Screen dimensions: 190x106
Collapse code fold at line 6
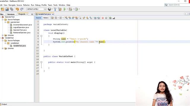tap(41, 36)
